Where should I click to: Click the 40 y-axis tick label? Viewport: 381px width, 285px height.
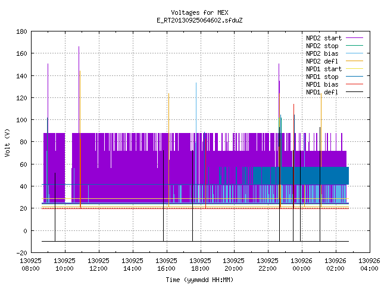click(23, 186)
